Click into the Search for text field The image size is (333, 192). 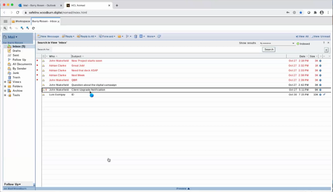click(157, 49)
